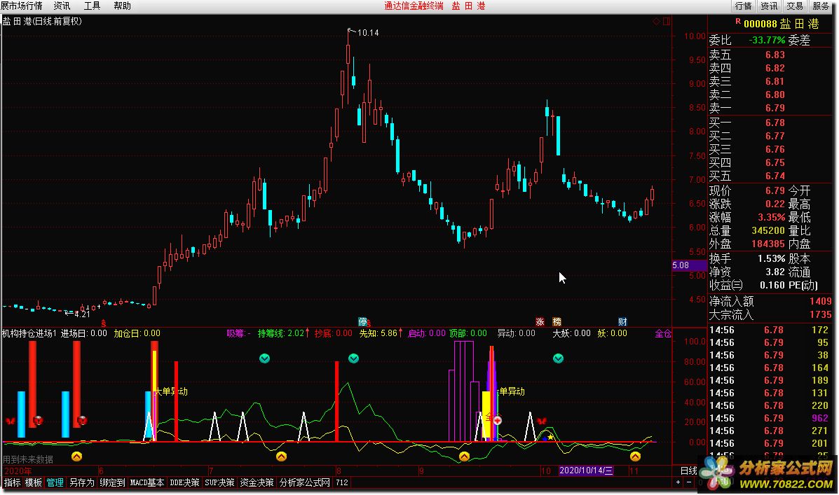The height and width of the screenshot is (495, 839).
Task: Click the 另存为 tab
Action: click(x=82, y=482)
